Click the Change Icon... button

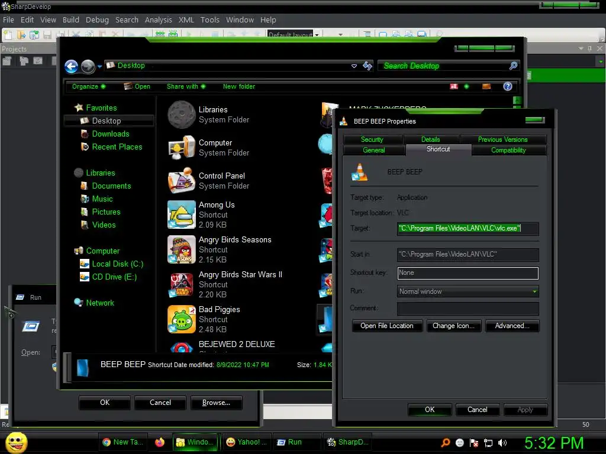454,326
